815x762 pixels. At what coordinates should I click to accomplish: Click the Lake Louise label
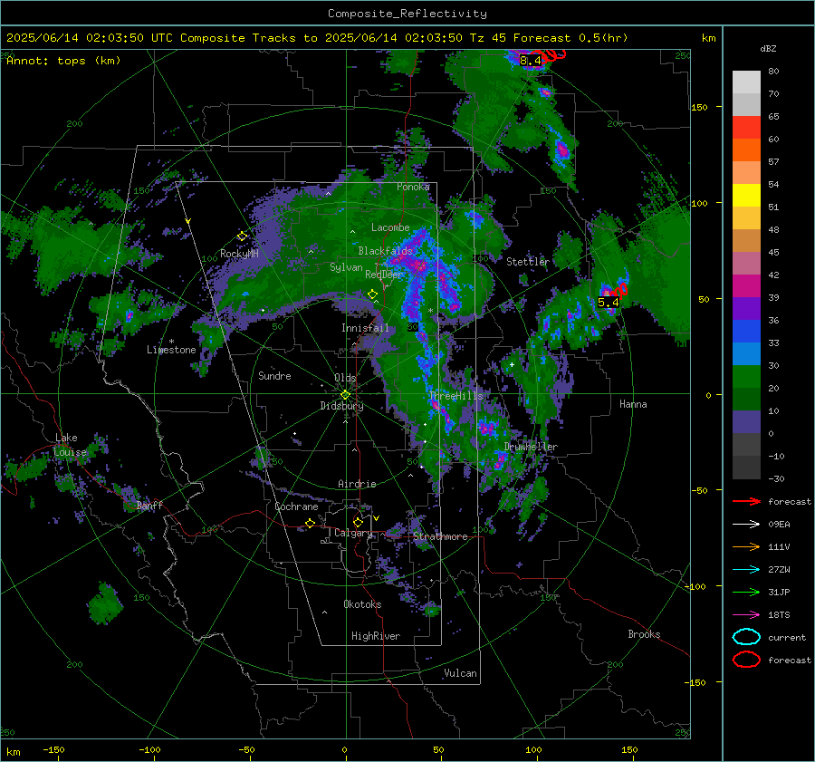pyautogui.click(x=70, y=445)
